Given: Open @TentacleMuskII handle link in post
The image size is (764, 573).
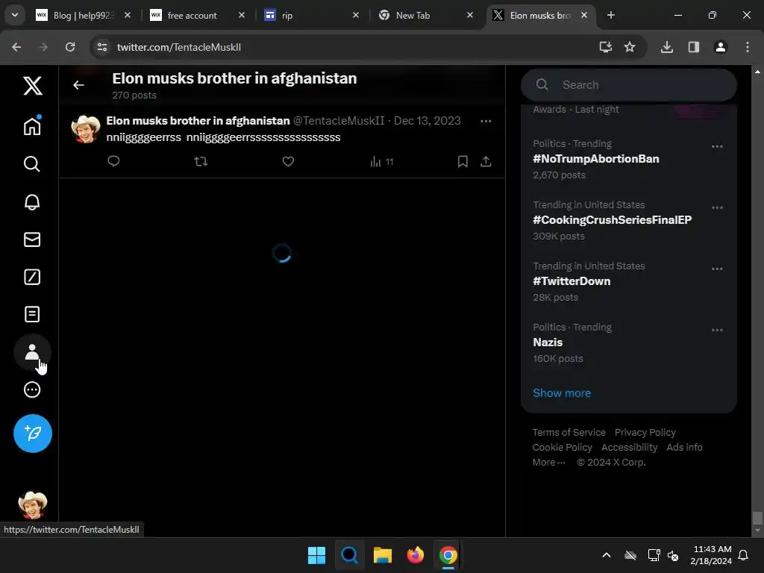Looking at the screenshot, I should (x=339, y=121).
